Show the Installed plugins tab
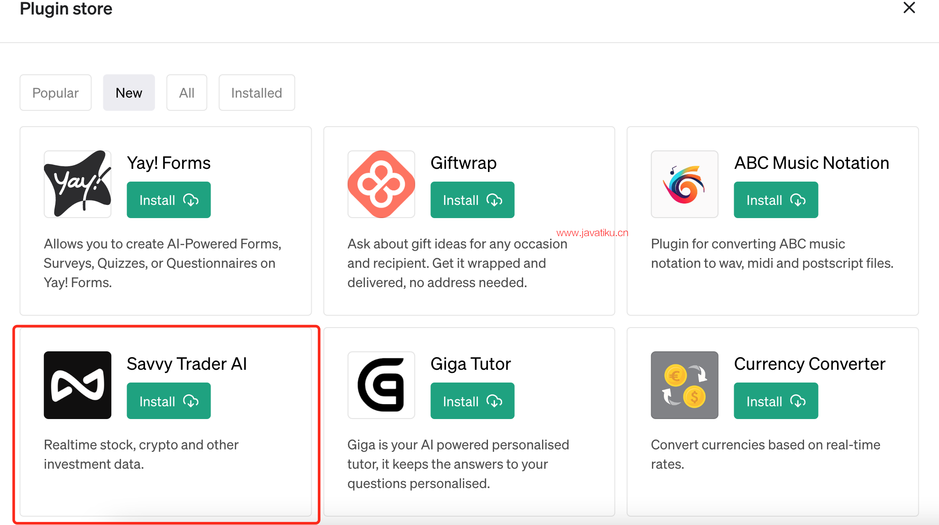Viewport: 939px width, 525px height. click(257, 93)
